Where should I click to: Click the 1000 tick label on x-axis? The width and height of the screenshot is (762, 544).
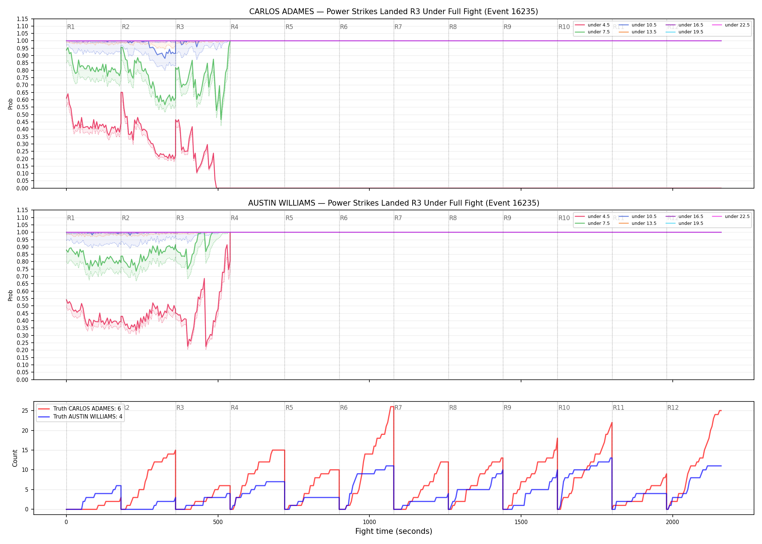(369, 522)
